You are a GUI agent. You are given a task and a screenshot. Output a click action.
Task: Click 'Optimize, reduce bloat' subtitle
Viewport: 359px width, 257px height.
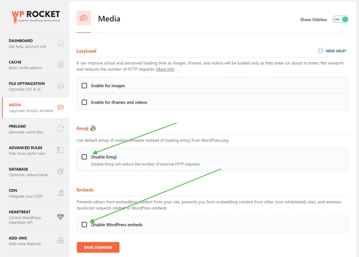(28, 175)
